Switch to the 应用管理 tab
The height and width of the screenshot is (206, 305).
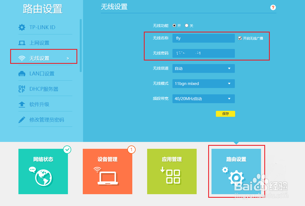coord(172,172)
